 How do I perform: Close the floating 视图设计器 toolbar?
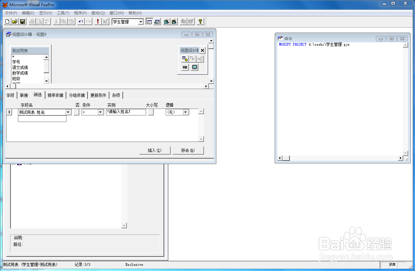click(202, 51)
